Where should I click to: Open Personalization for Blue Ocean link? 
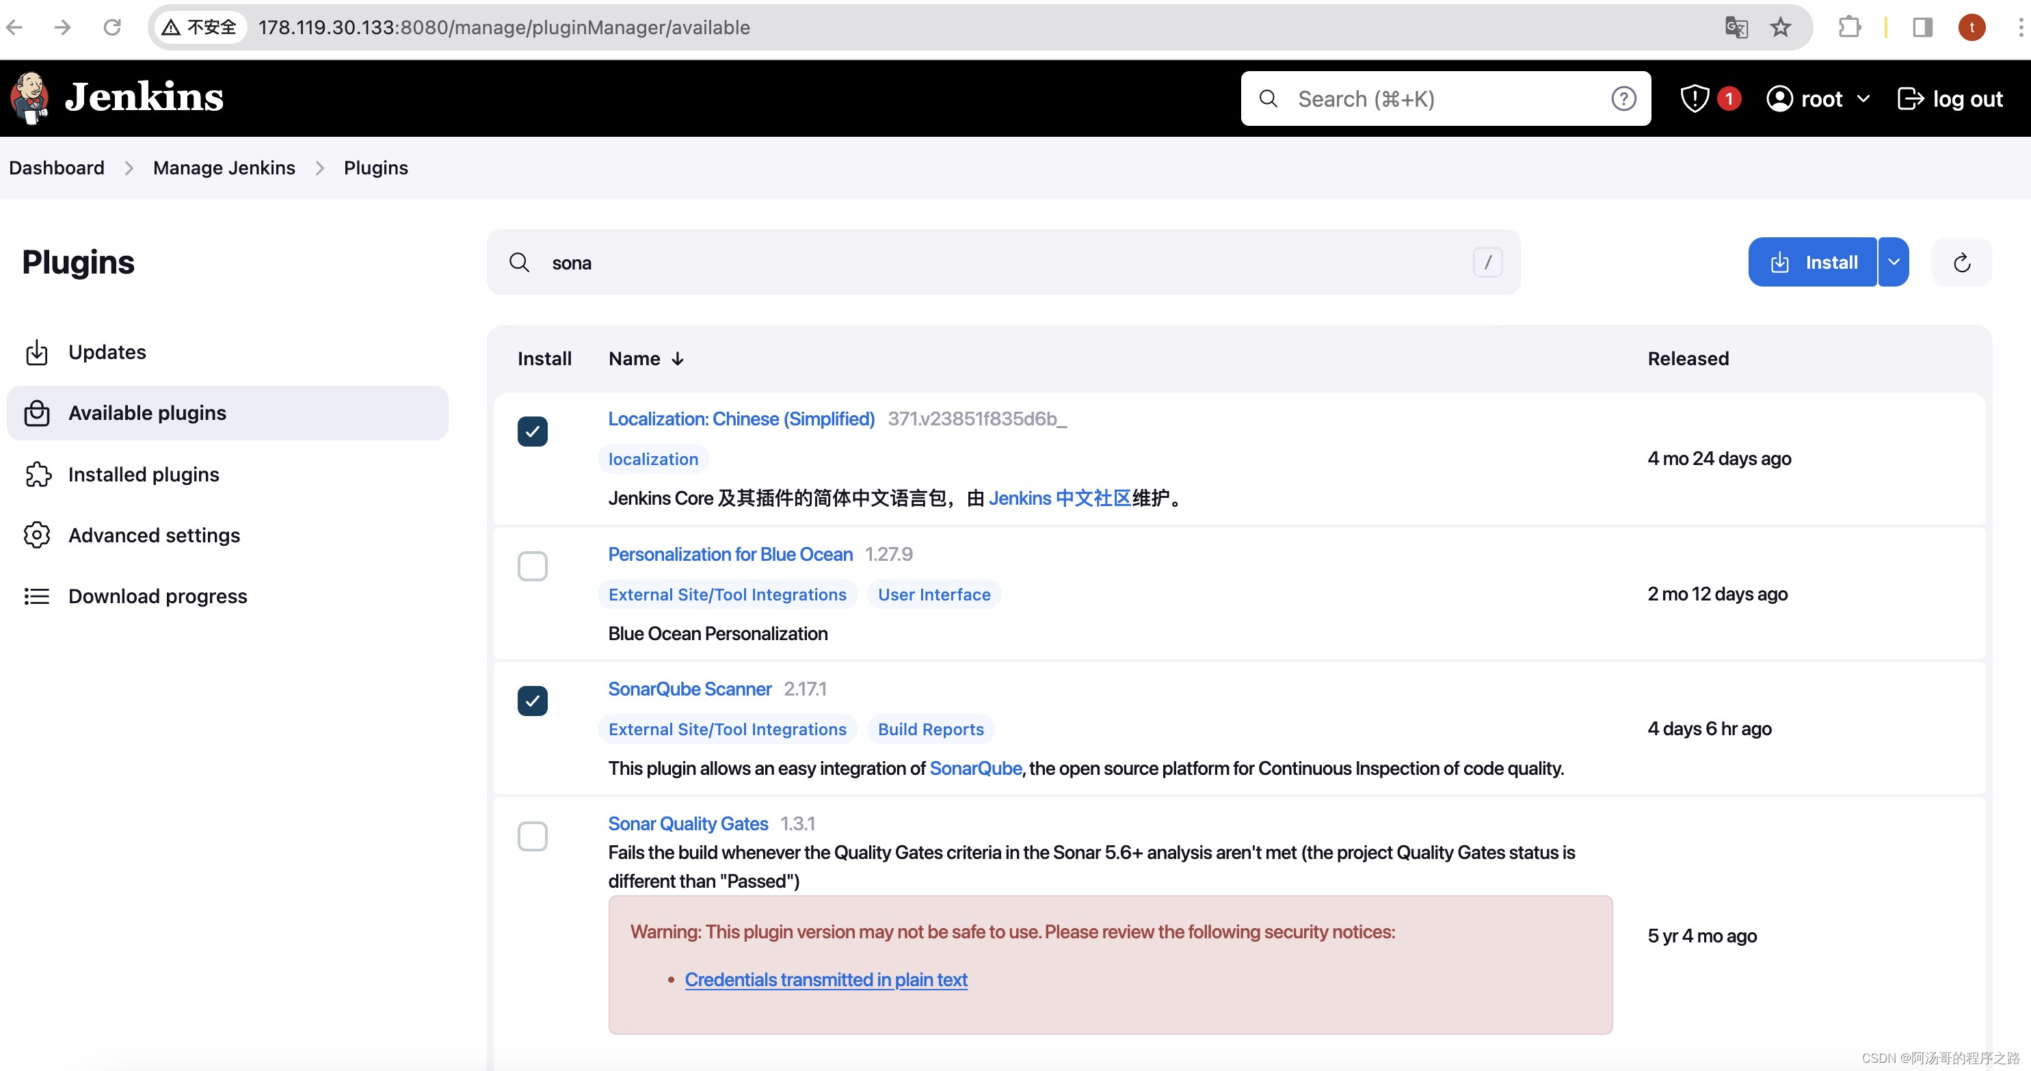coord(730,555)
